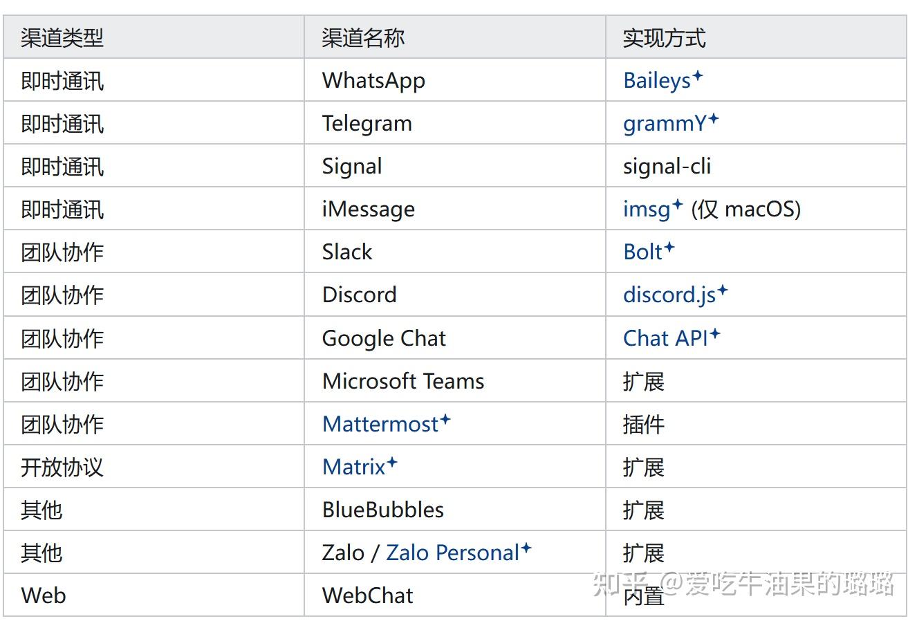Open the Zalo Personal link

452,553
